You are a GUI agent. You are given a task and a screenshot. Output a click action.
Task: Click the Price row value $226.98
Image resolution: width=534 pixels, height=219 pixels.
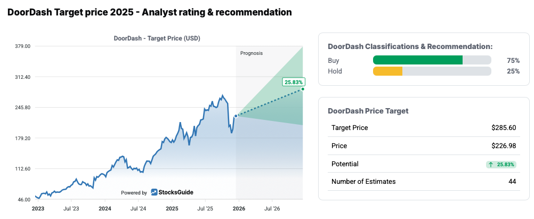coord(503,146)
